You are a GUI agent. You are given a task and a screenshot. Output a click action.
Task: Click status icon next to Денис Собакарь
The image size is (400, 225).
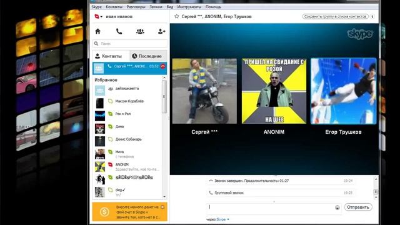110,139
